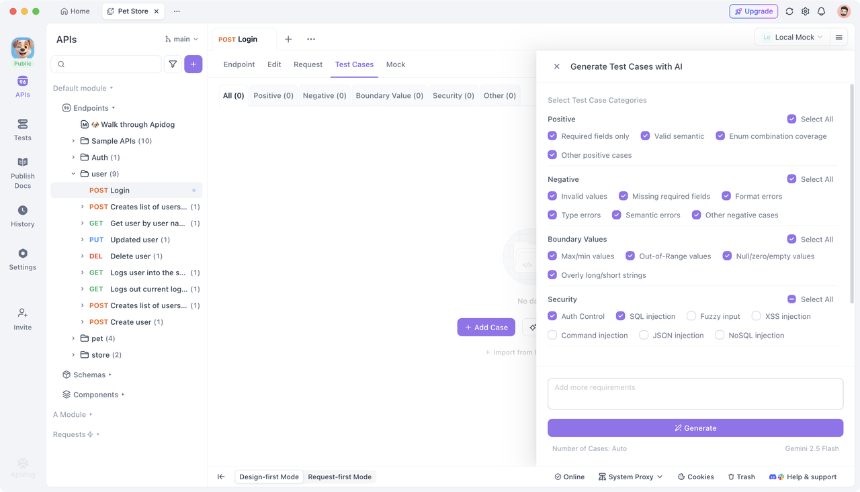Image resolution: width=860 pixels, height=492 pixels.
Task: Click the Add more requirements input field
Action: tap(695, 393)
